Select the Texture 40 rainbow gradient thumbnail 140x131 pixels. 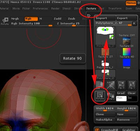pyautogui.click(x=127, y=53)
